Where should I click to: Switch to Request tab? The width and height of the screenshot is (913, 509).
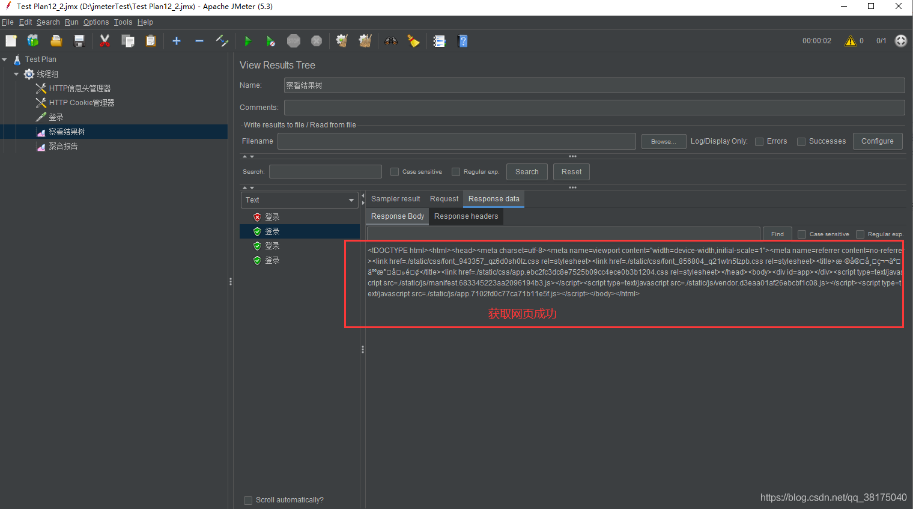[x=444, y=199]
